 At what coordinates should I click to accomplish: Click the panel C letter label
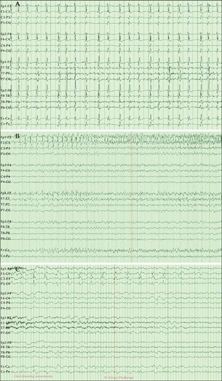tap(17, 269)
